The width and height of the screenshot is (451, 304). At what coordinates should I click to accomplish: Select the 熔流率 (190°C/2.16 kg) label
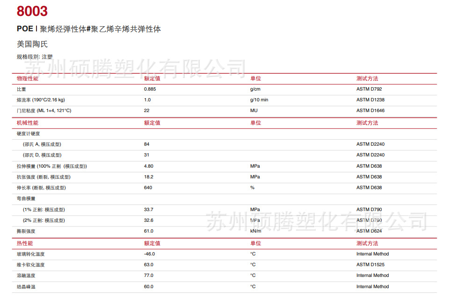tap(41, 100)
